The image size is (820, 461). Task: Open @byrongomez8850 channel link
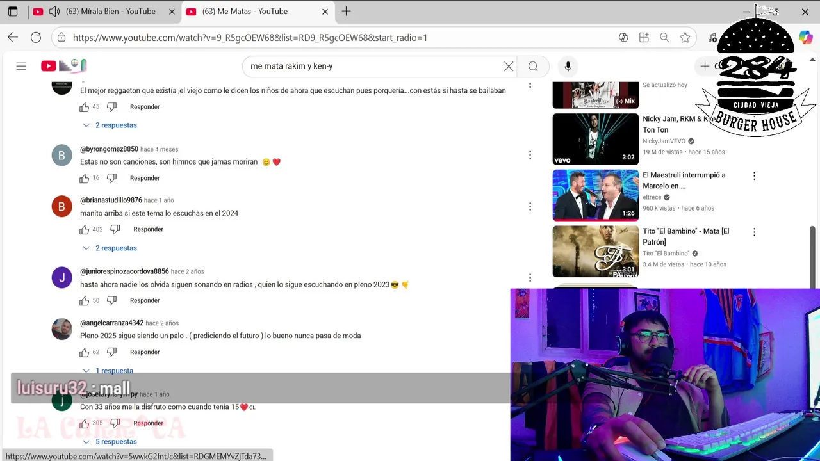(x=109, y=149)
